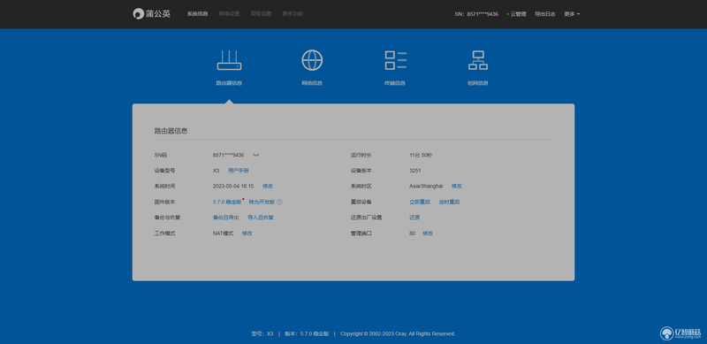Screen dimensions: 707x344
Task: Open the 终端信息 list icon
Action: point(395,60)
